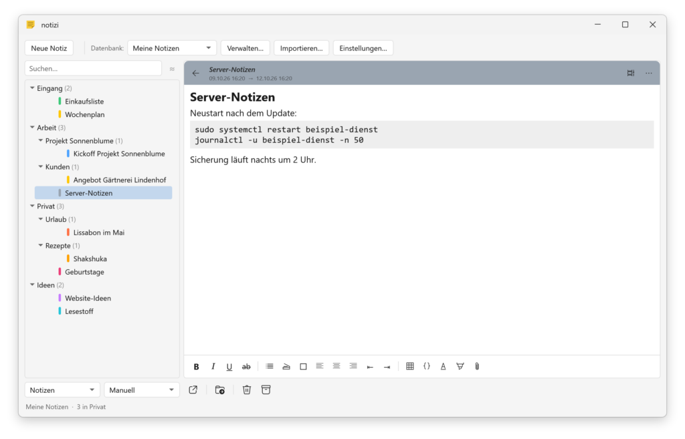Align text left
Viewport: 685px width, 439px height.
pyautogui.click(x=320, y=367)
